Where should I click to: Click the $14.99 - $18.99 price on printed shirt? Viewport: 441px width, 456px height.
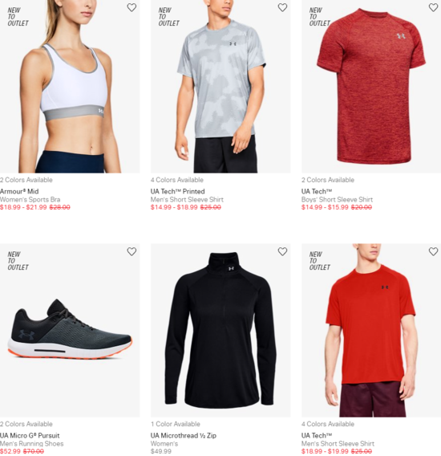pyautogui.click(x=174, y=207)
